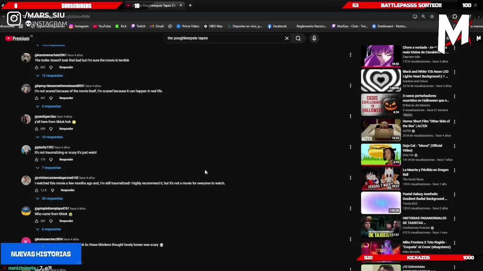Open options menu for @yareligarciiaa's comment
The image size is (483, 271).
(x=351, y=116)
